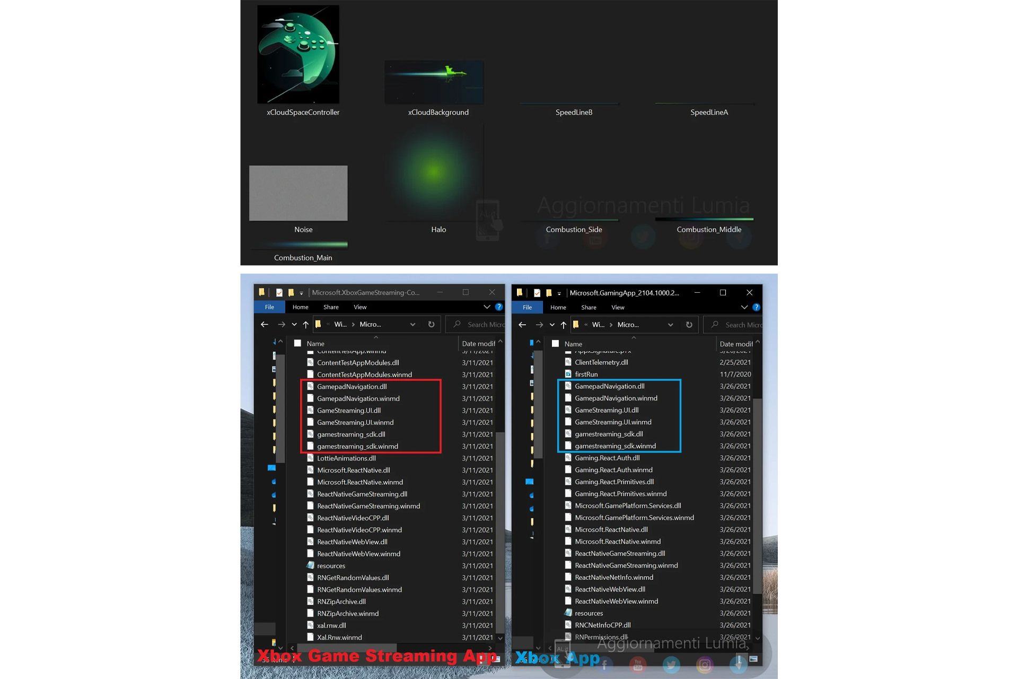Click the Back arrow in the Gaming App Explorer window
This screenshot has width=1018, height=679.
coord(522,325)
